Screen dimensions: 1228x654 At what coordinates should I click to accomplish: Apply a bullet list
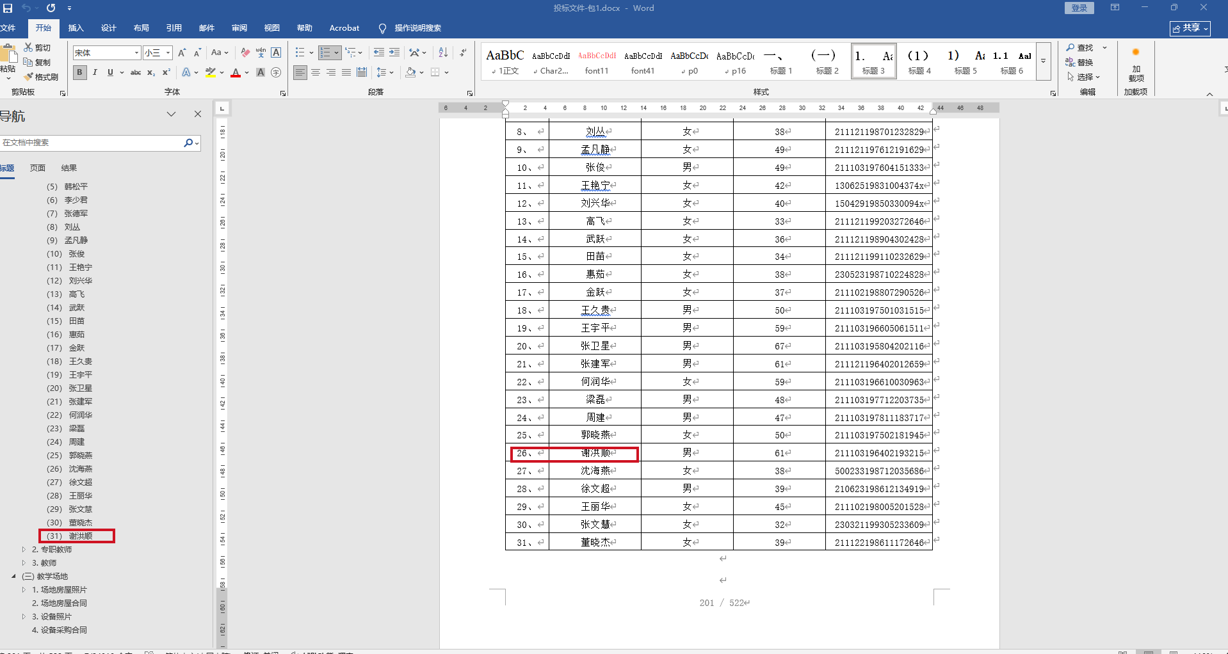300,52
